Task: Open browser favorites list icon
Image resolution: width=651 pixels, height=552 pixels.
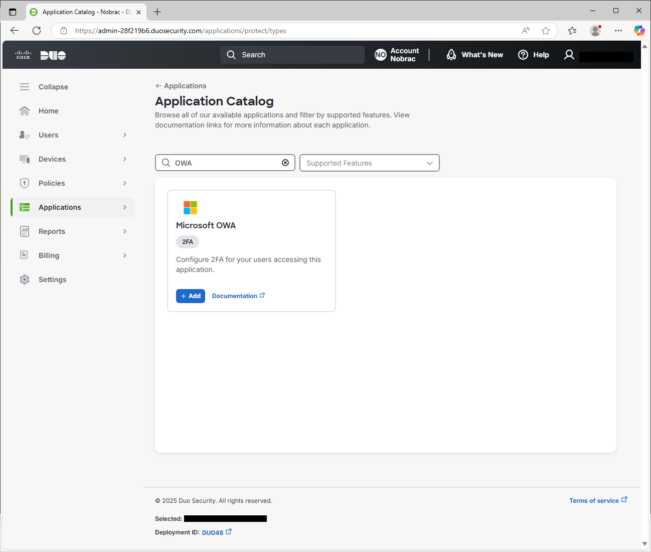Action: coord(572,31)
